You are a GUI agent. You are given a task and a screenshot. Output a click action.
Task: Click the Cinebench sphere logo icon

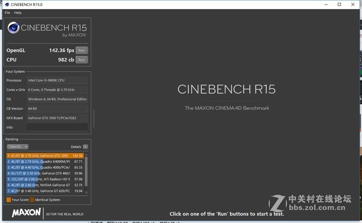click(14, 28)
